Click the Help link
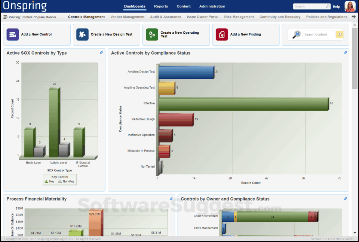Viewport: 359px width, 242px height. click(x=336, y=7)
